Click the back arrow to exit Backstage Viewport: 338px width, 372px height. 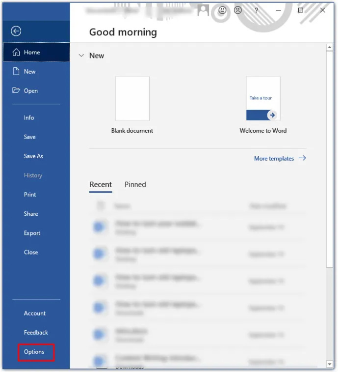16,31
